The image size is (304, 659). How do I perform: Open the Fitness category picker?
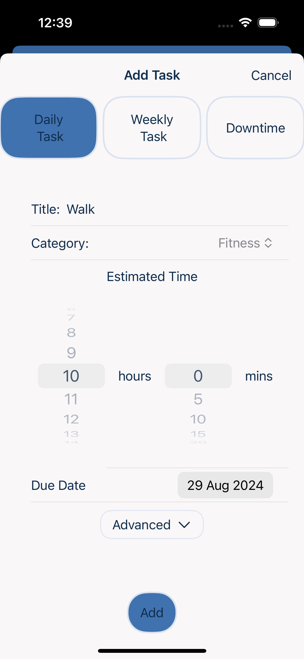pos(245,243)
